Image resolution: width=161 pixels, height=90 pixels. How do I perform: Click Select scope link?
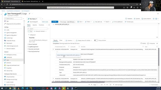[45, 22]
